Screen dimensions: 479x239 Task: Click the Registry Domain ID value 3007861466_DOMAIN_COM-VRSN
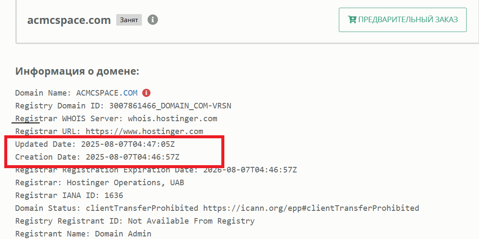point(170,105)
